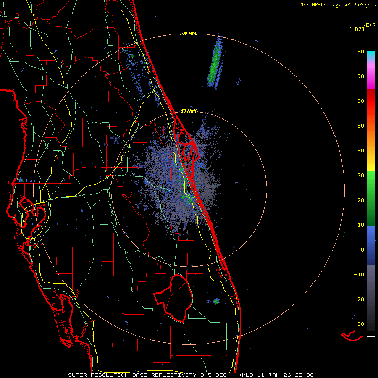Select the -30 dBZ scale value
Viewport: 378px width, 378px height.
click(359, 324)
